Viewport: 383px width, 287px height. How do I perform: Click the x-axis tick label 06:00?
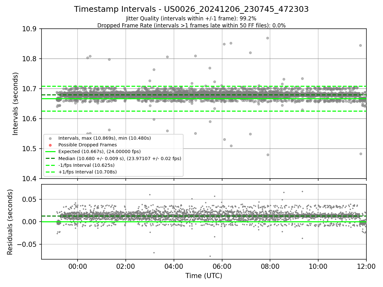[222, 266]
